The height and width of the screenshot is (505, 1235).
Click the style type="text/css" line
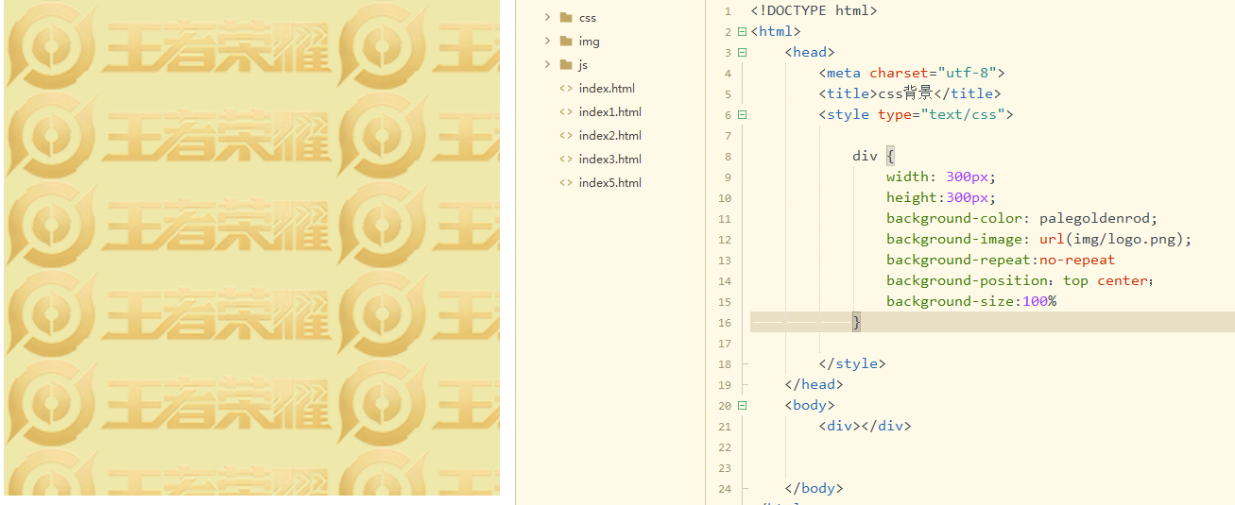point(916,114)
